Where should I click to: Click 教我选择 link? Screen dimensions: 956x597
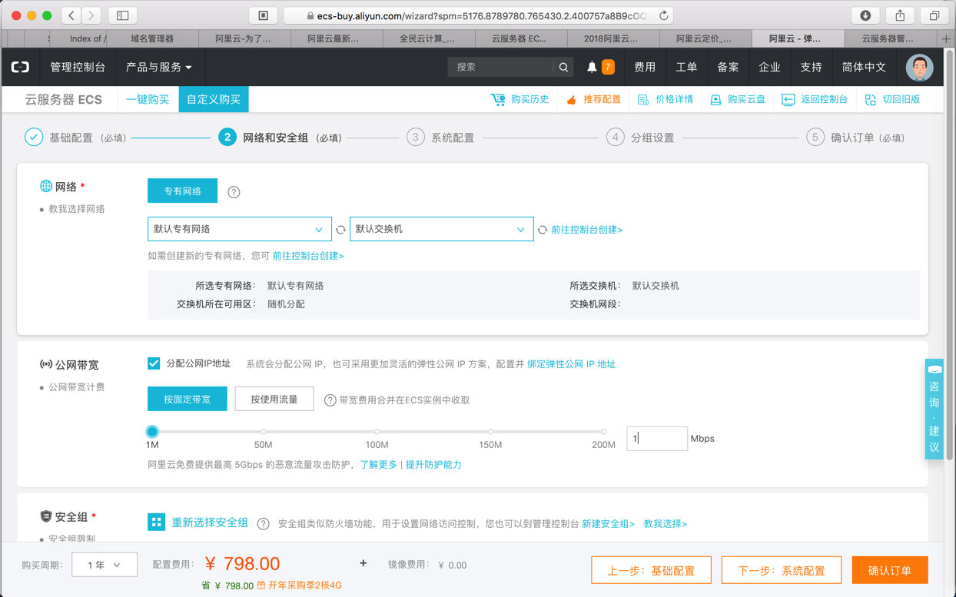[666, 524]
